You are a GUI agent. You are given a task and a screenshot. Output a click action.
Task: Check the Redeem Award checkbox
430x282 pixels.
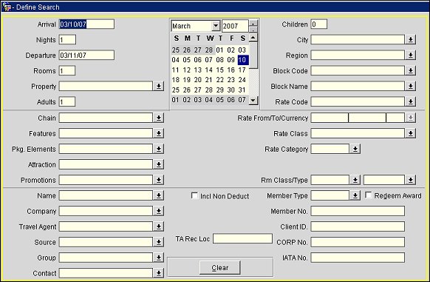coord(368,195)
